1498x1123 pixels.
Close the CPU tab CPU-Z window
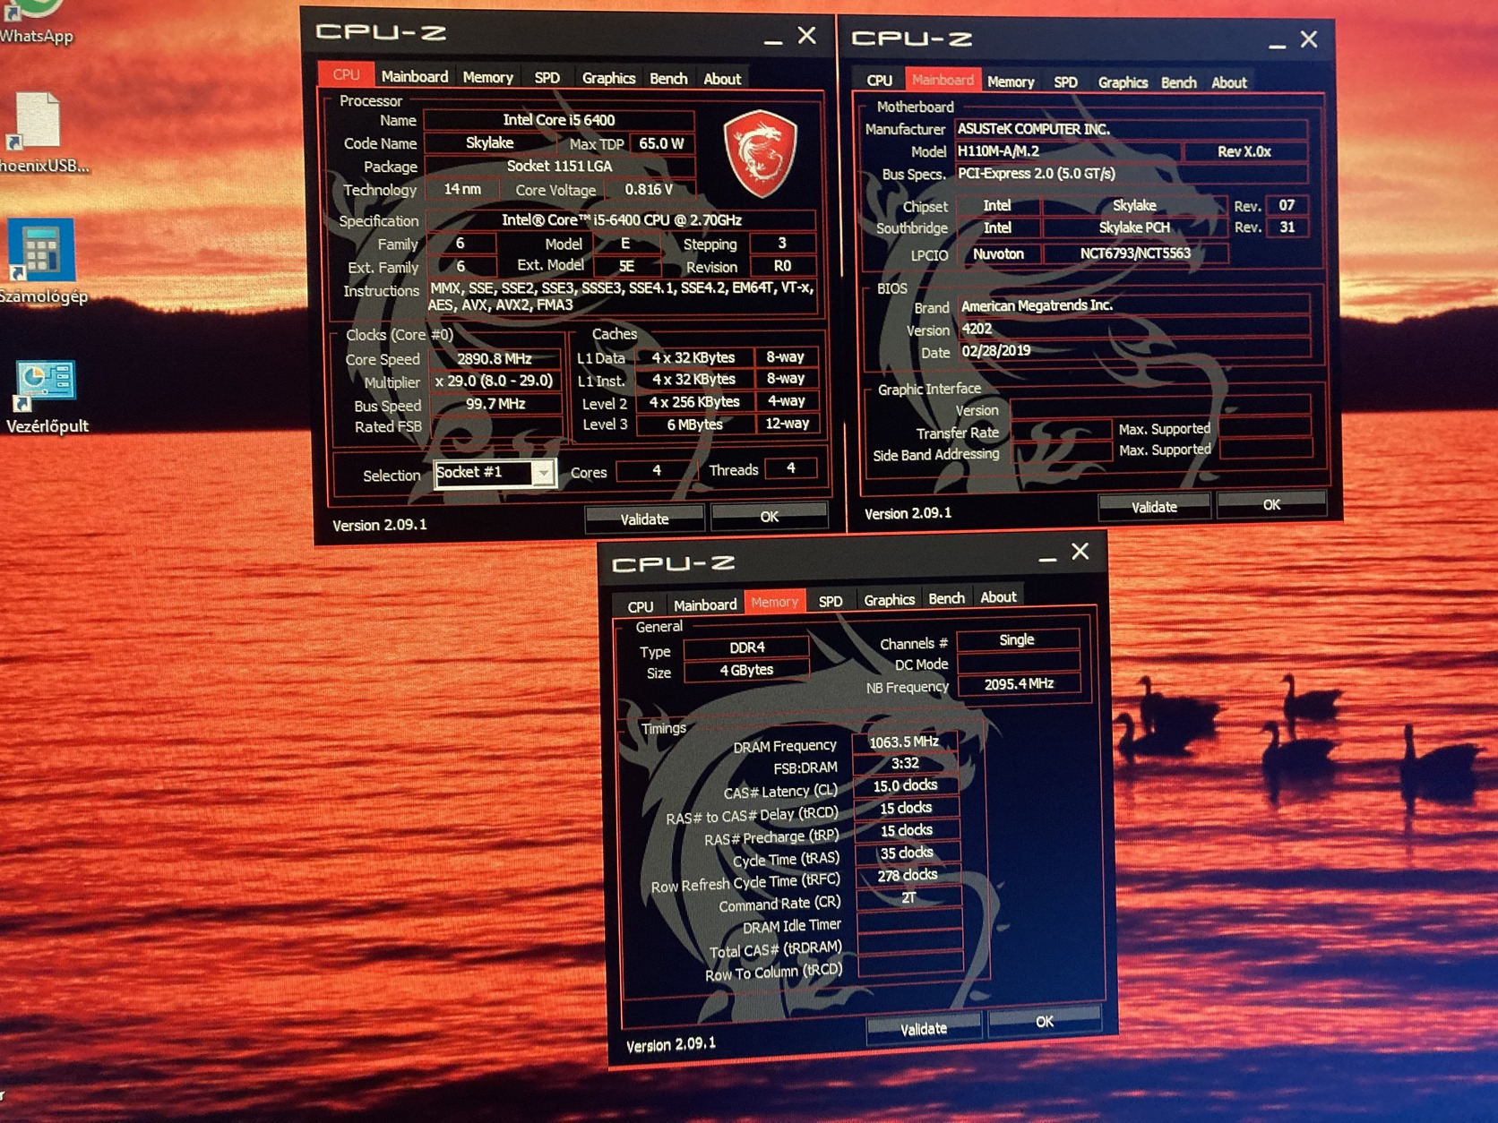806,36
